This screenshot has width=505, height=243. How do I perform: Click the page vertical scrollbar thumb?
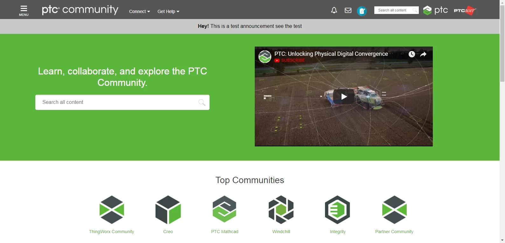[x=502, y=43]
